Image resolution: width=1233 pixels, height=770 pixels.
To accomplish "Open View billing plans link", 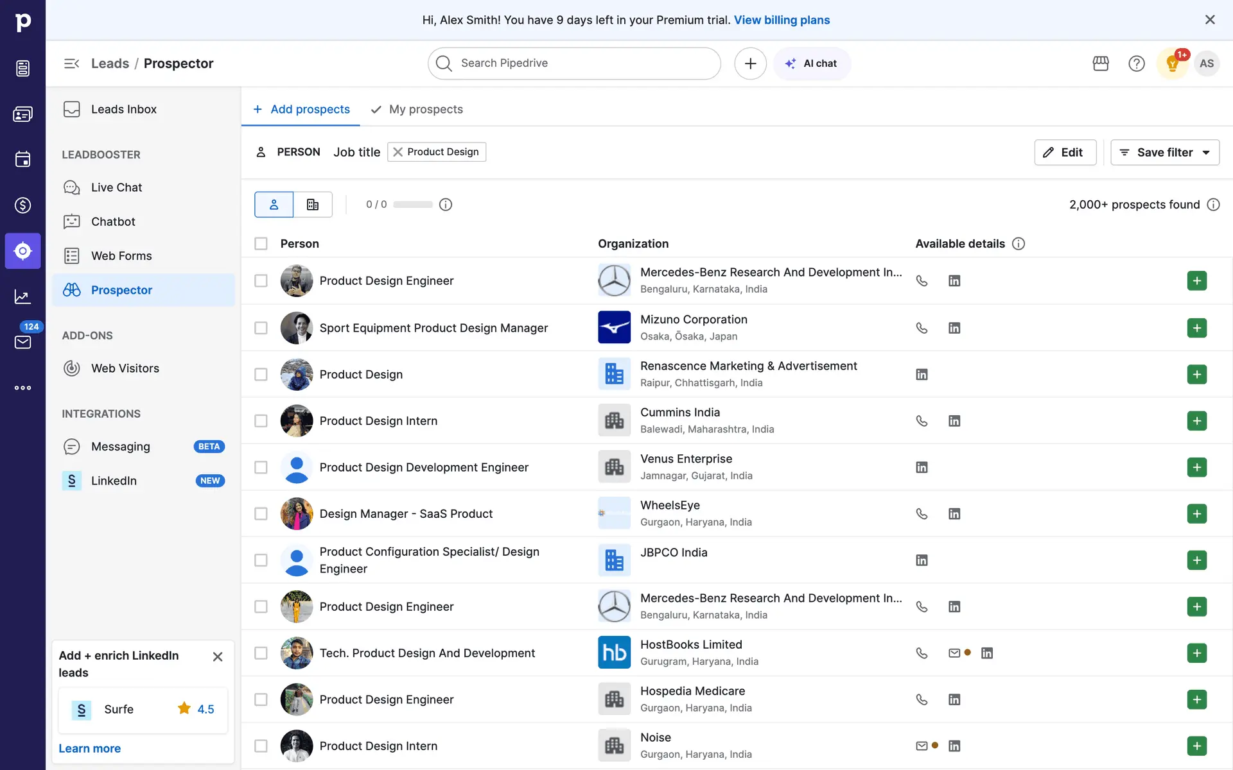I will tap(782, 20).
